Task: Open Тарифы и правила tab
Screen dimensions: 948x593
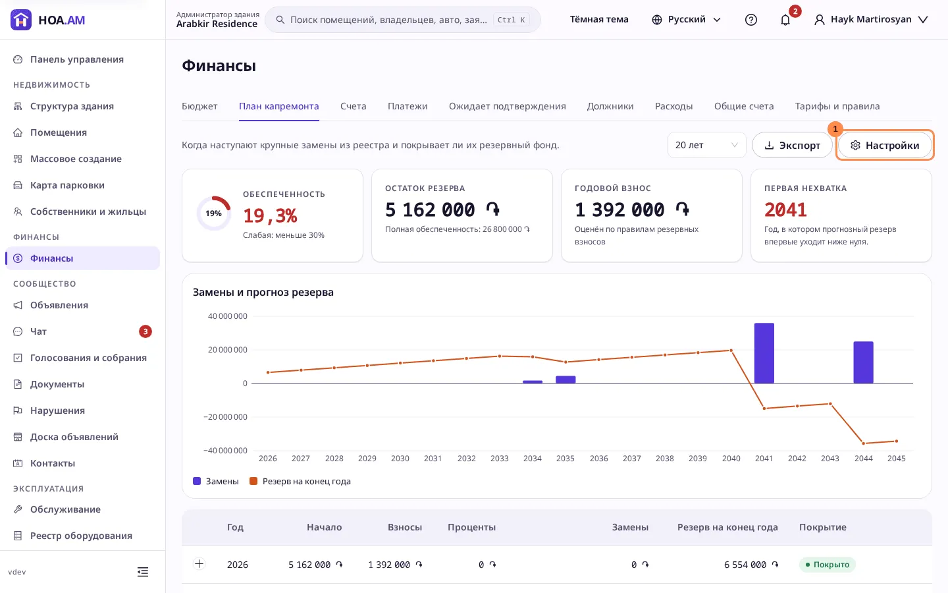Action: point(837,106)
